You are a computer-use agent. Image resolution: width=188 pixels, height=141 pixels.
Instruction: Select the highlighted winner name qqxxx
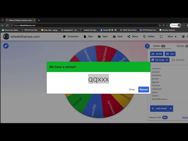[98, 79]
